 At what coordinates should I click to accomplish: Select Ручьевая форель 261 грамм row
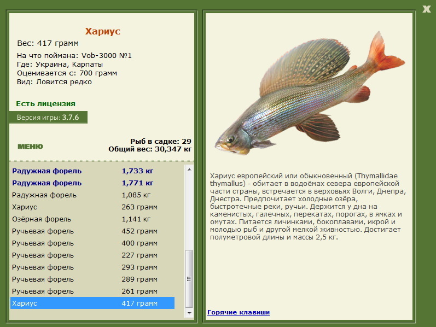pyautogui.click(x=92, y=291)
